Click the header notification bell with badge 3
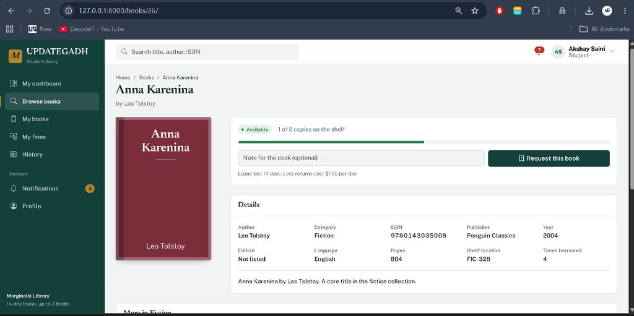Viewport: 634px width, 316px height. point(539,51)
